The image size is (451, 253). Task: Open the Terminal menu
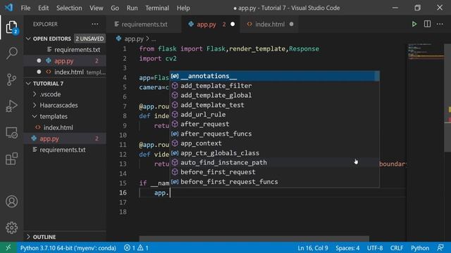(x=157, y=8)
